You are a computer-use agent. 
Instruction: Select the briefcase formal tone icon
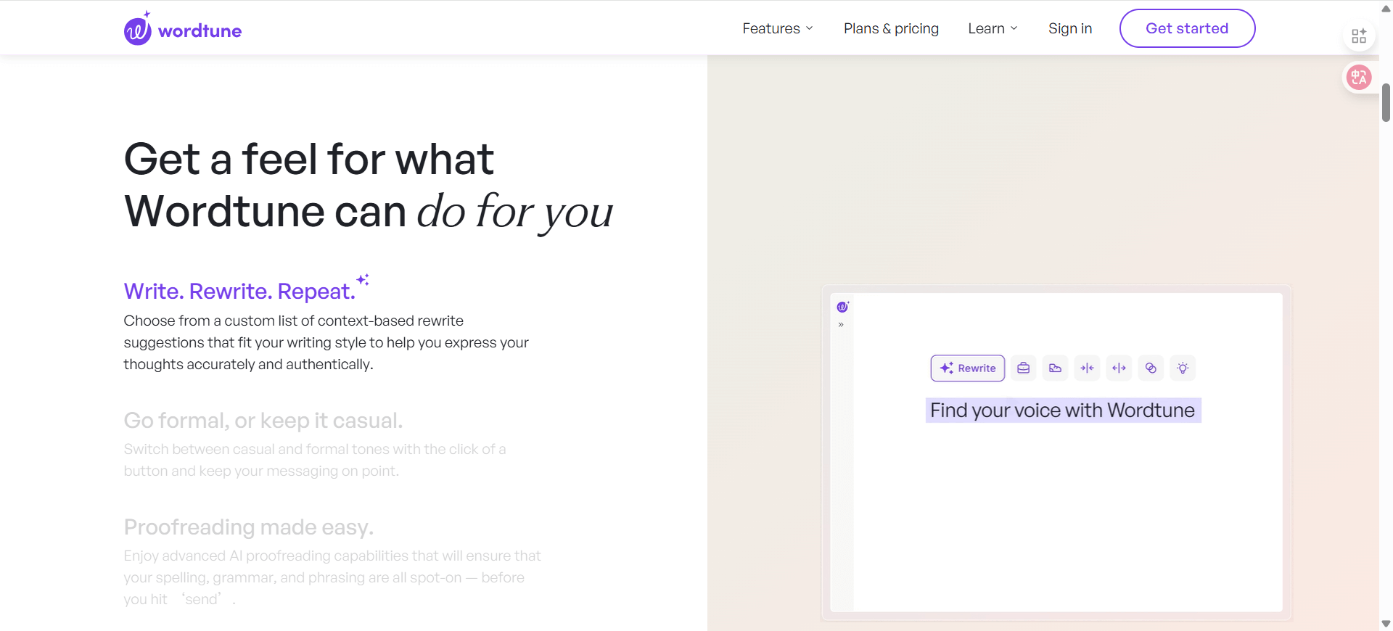tap(1023, 368)
